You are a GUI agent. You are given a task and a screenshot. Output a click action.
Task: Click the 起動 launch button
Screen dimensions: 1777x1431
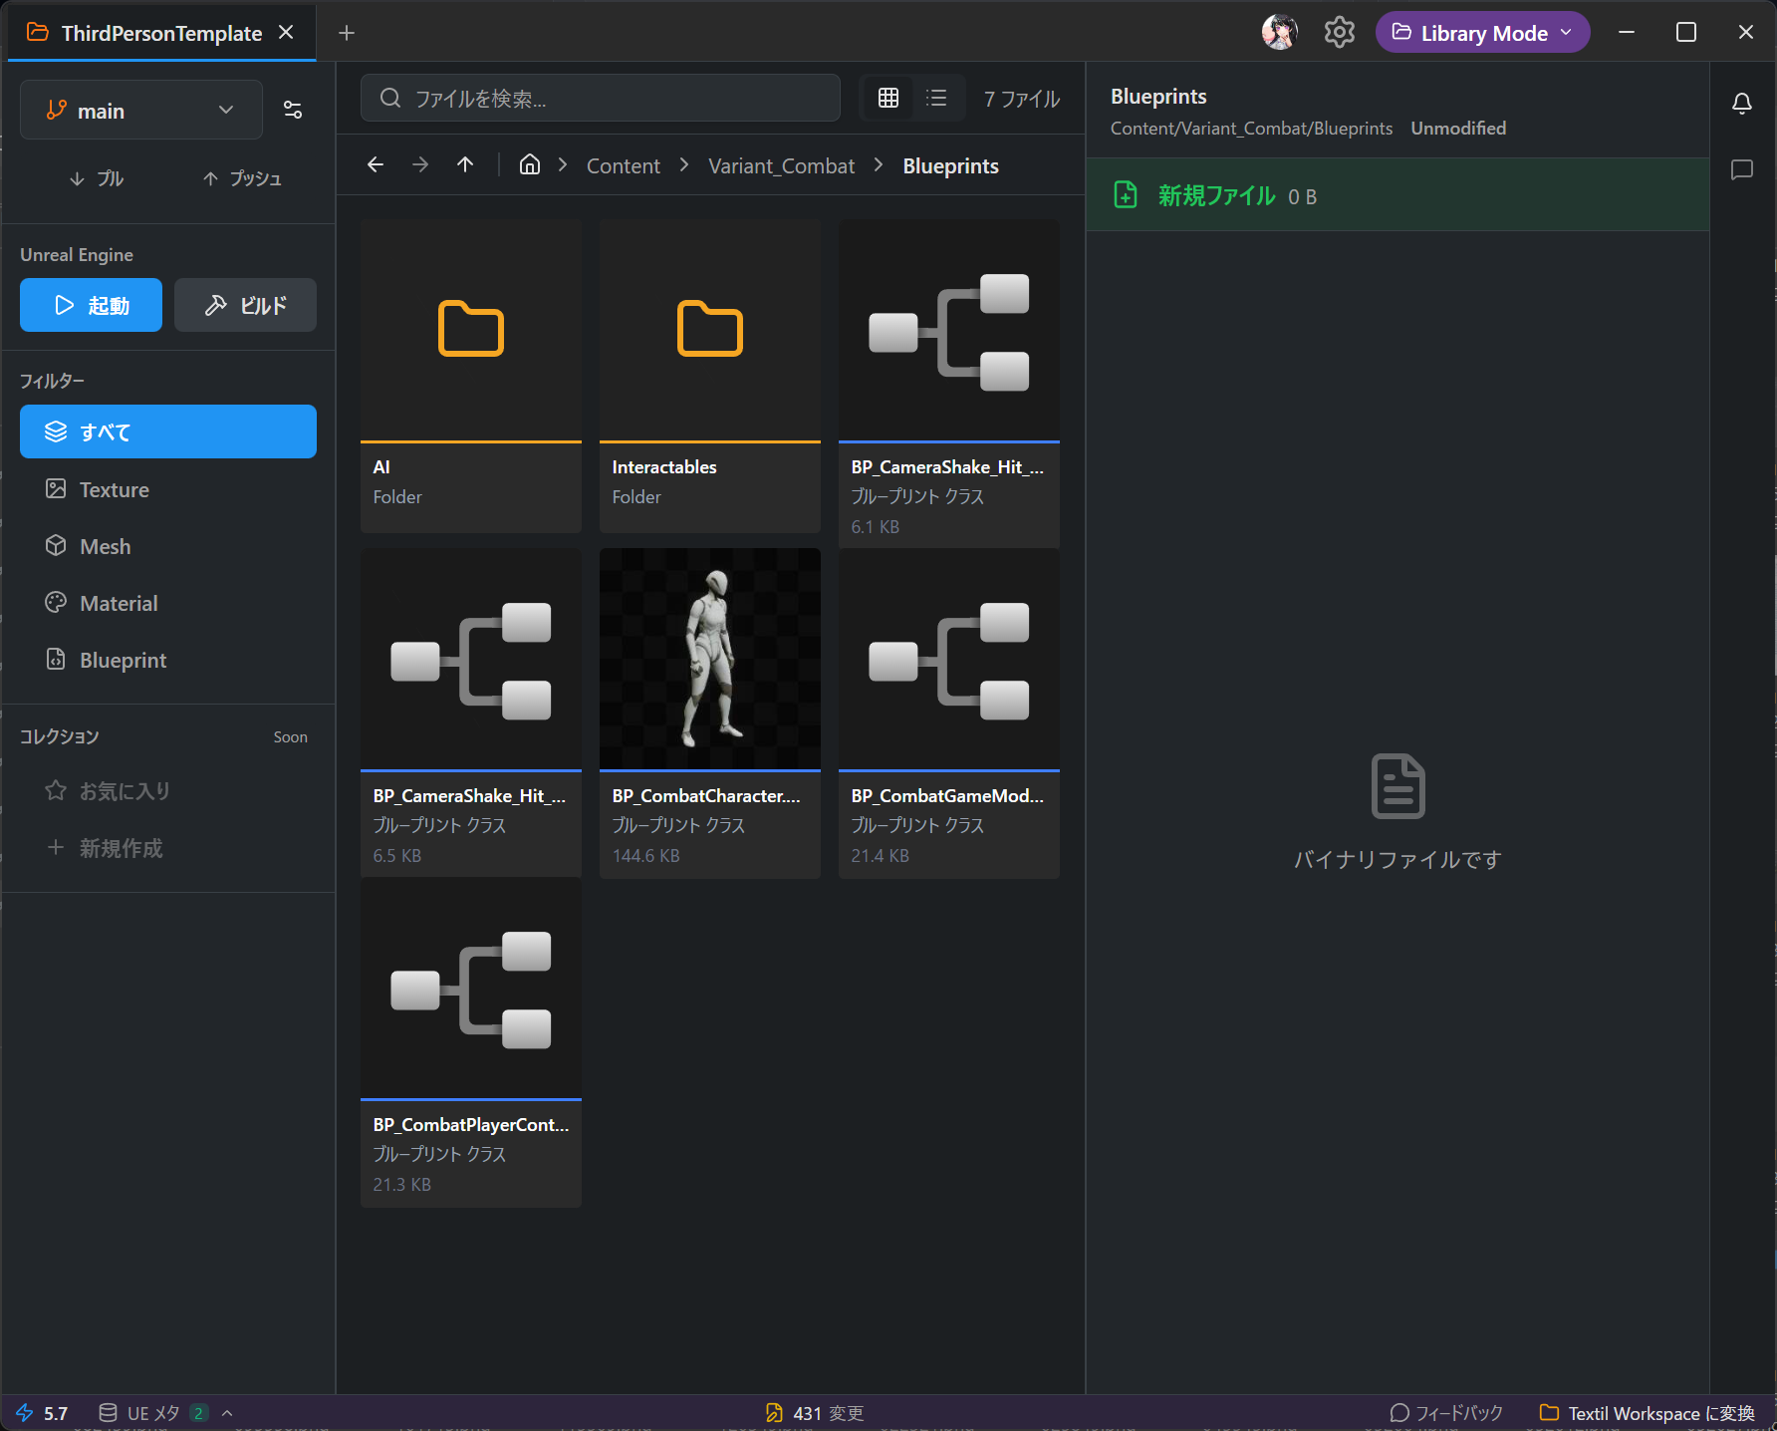point(91,305)
